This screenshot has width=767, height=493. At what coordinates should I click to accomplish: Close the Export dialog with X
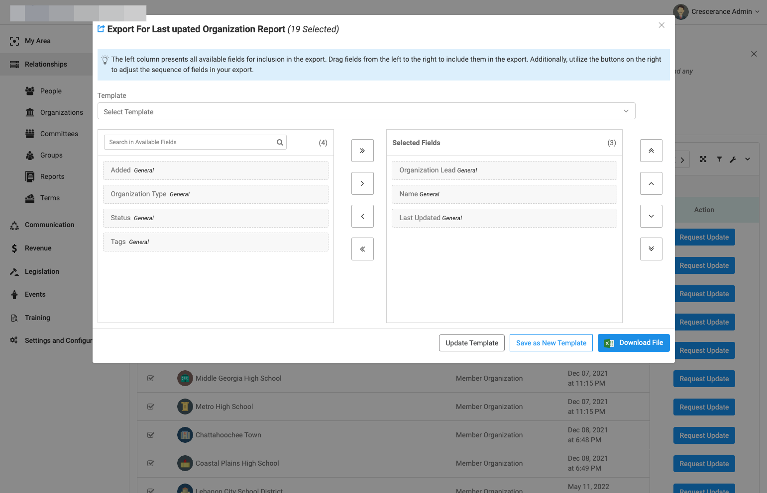pyautogui.click(x=661, y=25)
